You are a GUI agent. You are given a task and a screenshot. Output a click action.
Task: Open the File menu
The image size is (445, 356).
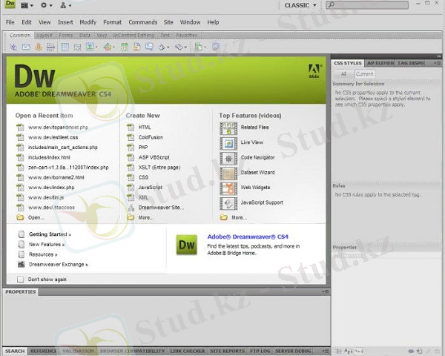click(x=10, y=22)
